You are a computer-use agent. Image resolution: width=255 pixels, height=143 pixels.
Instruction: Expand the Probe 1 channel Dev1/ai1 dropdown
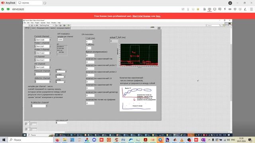(50, 46)
